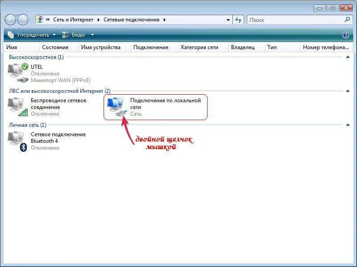Click the Подключение по локальной сети label
Viewport: 357px width, 267px height.
(166, 104)
